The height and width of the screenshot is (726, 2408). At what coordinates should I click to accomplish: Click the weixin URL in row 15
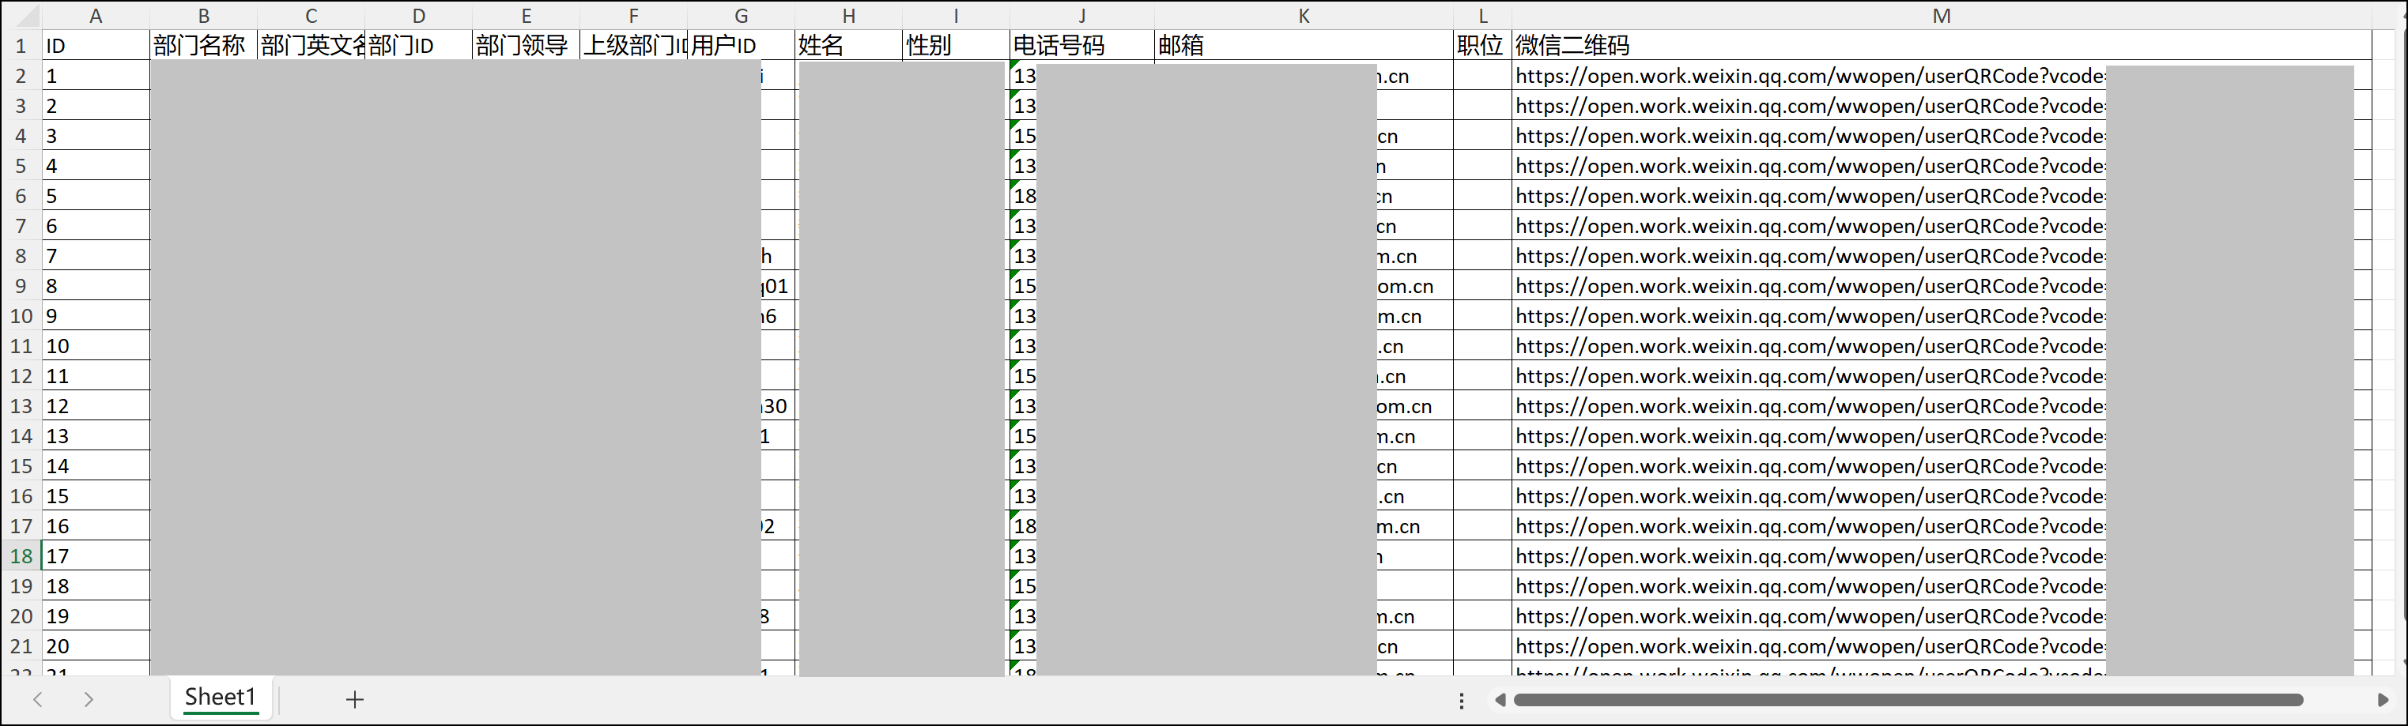point(1810,466)
